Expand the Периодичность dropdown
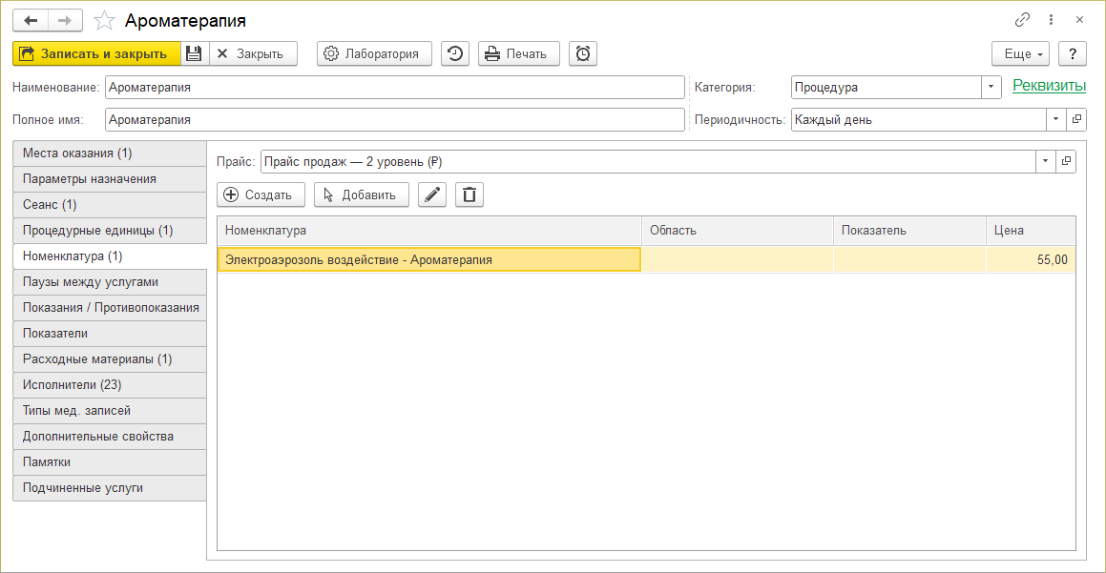Viewport: 1106px width, 573px height. coord(1055,120)
